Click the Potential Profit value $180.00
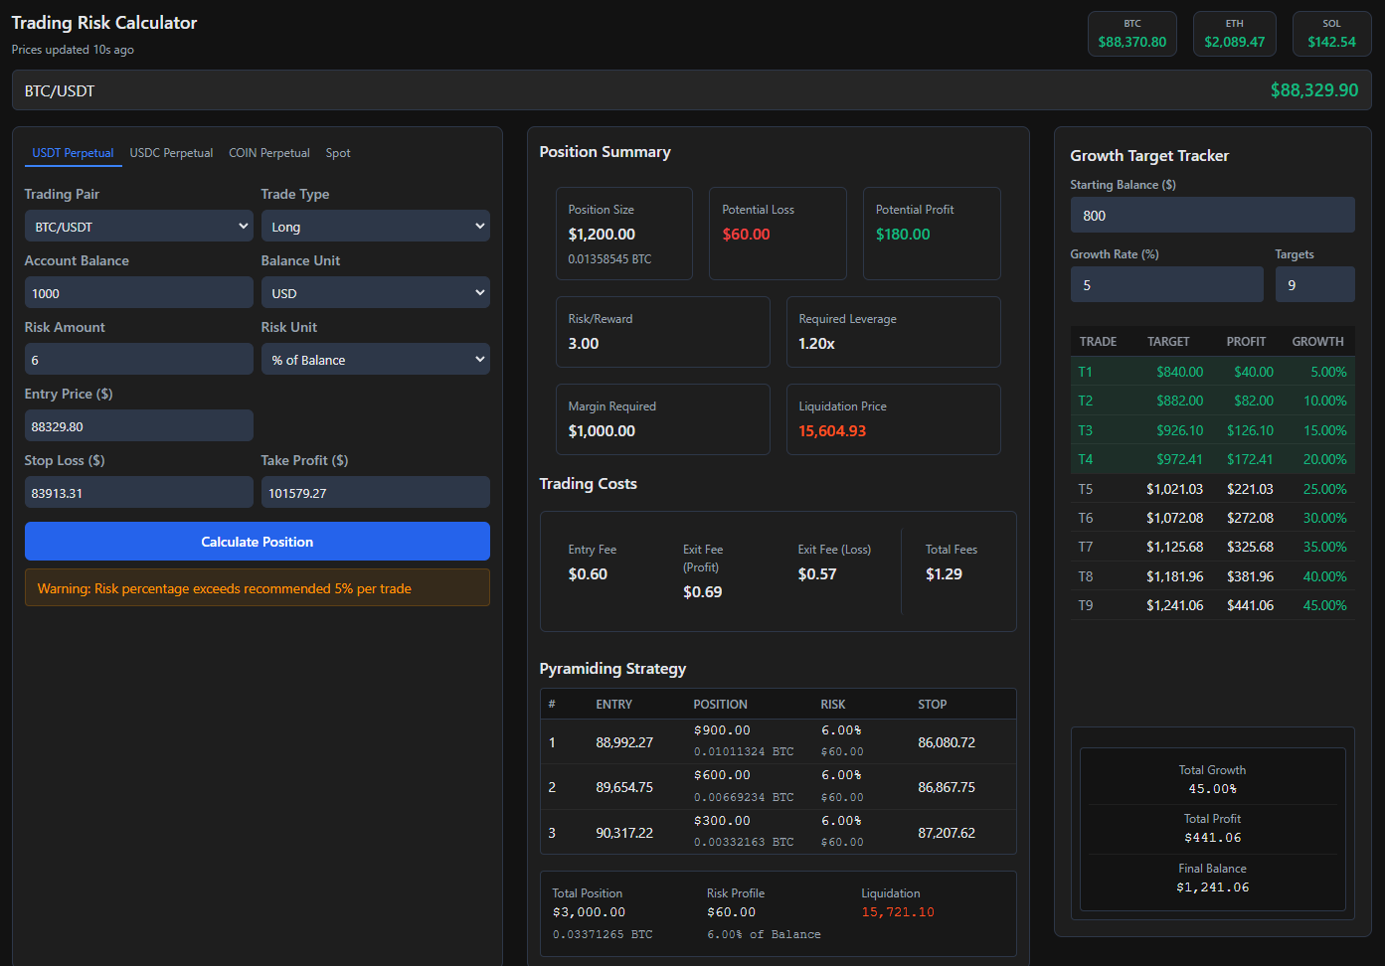Screen dimensions: 1385x966 coord(903,235)
